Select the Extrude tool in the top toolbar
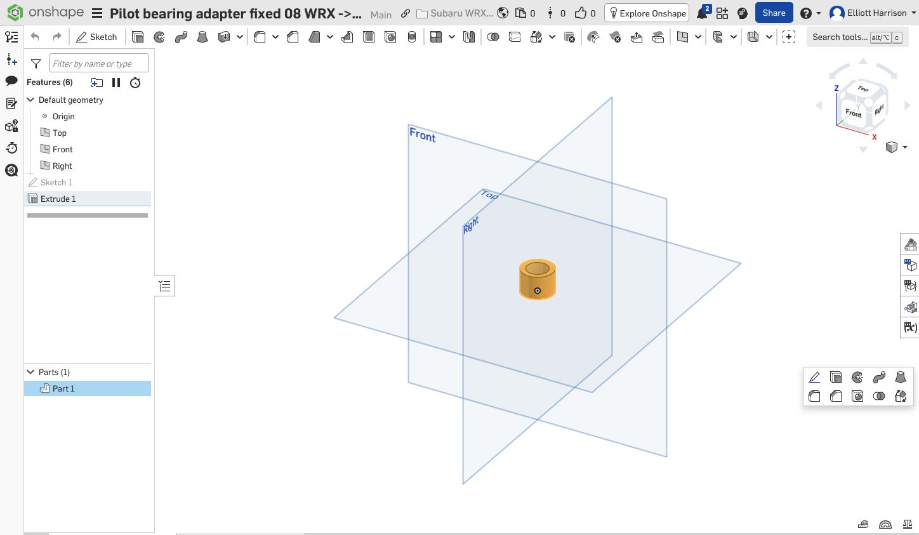The image size is (919, 535). [x=138, y=37]
